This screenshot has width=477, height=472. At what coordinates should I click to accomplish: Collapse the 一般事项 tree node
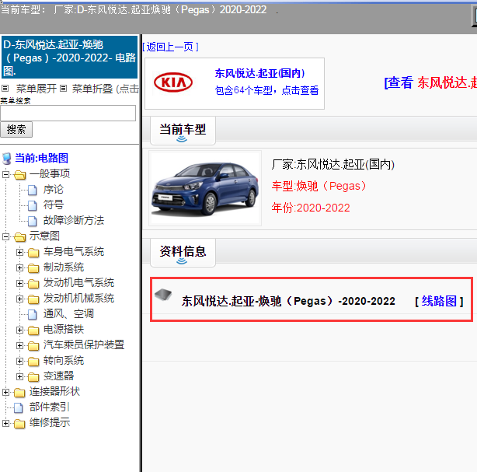(5, 174)
